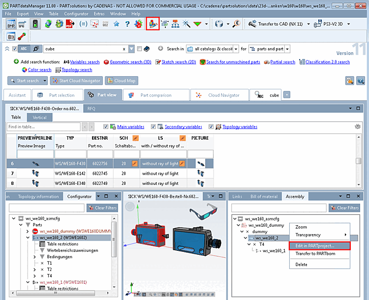Click the traffic light status icon

tap(35, 24)
